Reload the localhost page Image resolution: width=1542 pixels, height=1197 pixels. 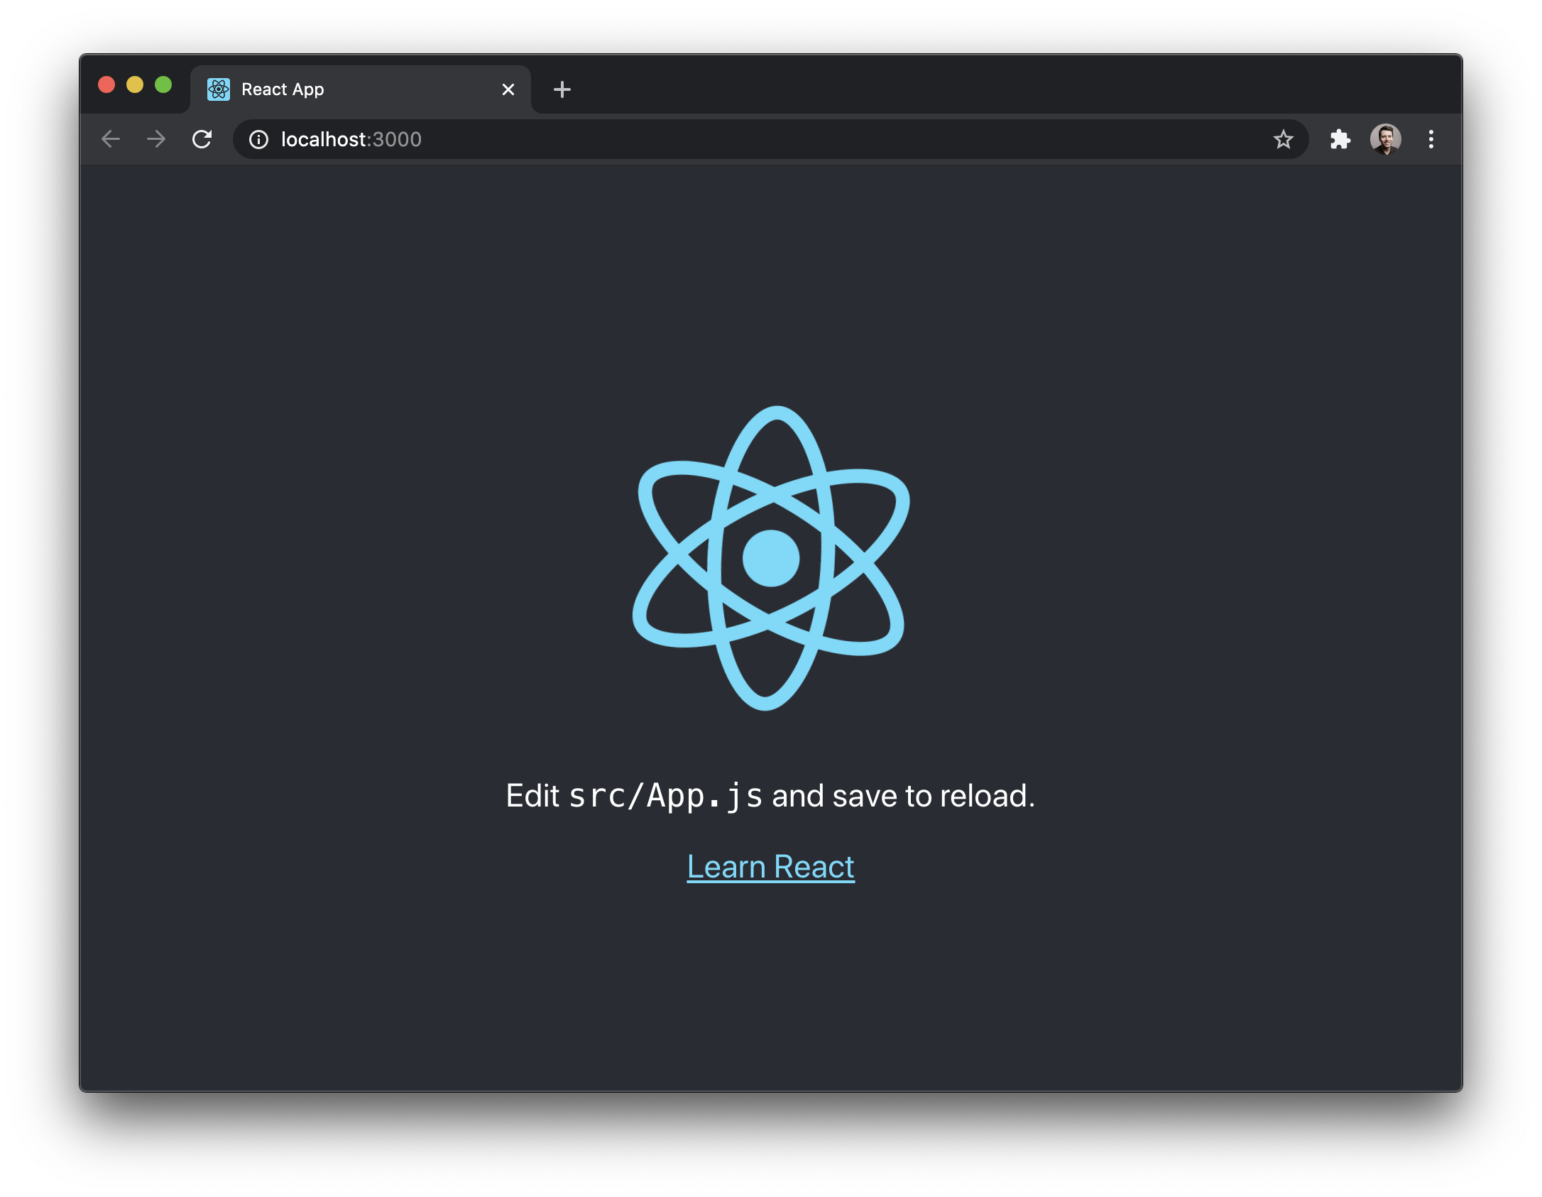(x=202, y=139)
